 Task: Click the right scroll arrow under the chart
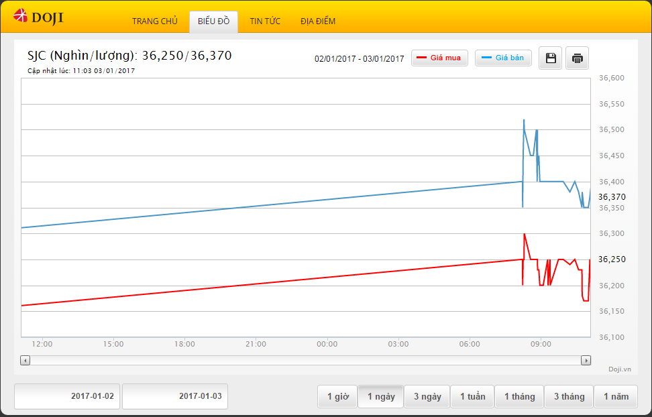(x=586, y=361)
